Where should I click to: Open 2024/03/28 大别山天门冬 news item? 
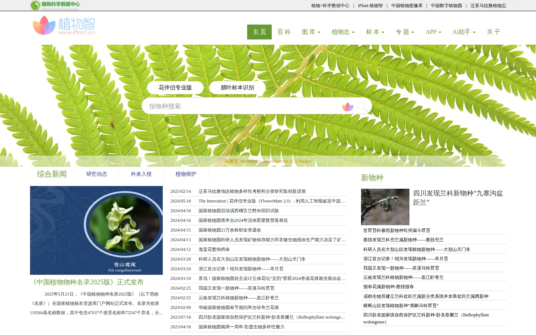click(252, 259)
